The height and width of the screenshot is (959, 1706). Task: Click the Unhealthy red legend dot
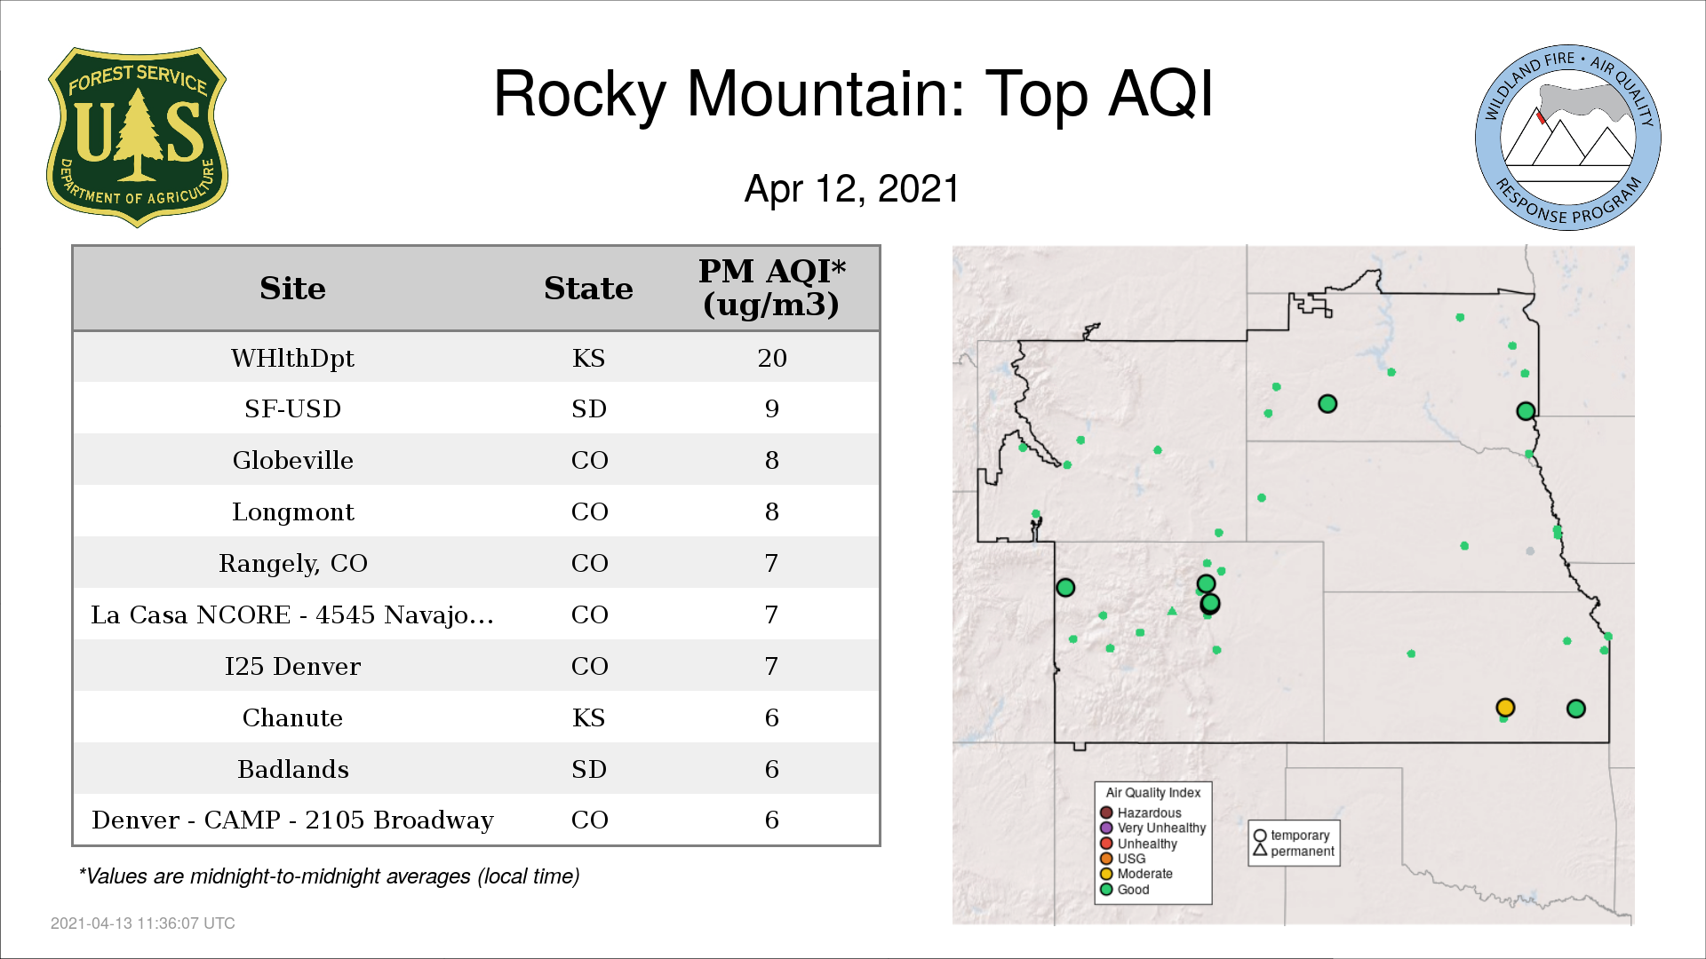1106,844
